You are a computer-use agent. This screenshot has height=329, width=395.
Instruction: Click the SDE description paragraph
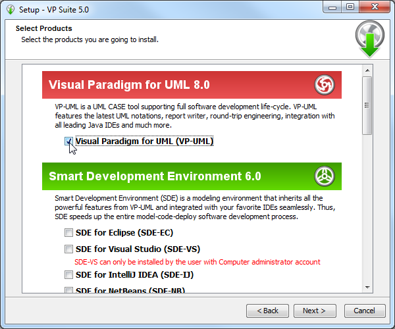[195, 207]
